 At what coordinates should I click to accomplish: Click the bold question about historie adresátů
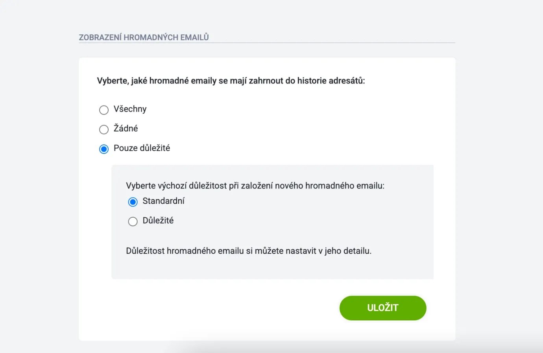click(231, 81)
